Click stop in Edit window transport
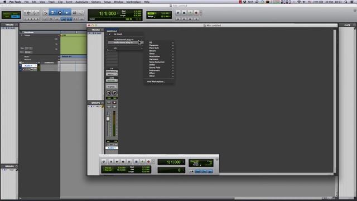 click(184, 13)
